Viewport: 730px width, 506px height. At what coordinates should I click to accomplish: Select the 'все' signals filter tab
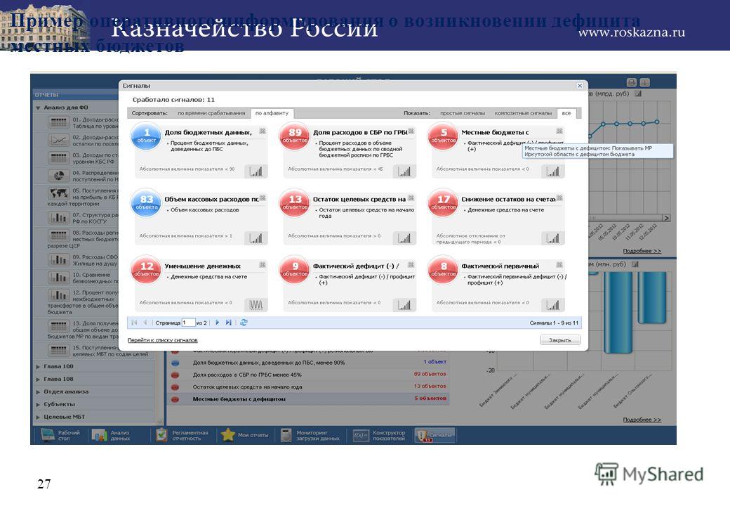point(566,113)
